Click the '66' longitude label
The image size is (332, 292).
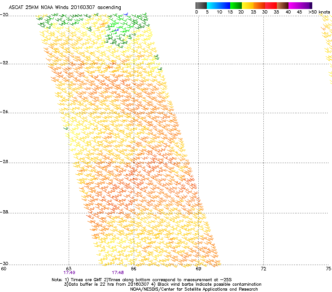coord(134,269)
